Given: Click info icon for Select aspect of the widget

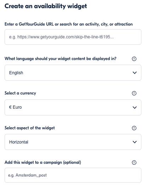Looking at the screenshot, I should (x=134, y=128).
